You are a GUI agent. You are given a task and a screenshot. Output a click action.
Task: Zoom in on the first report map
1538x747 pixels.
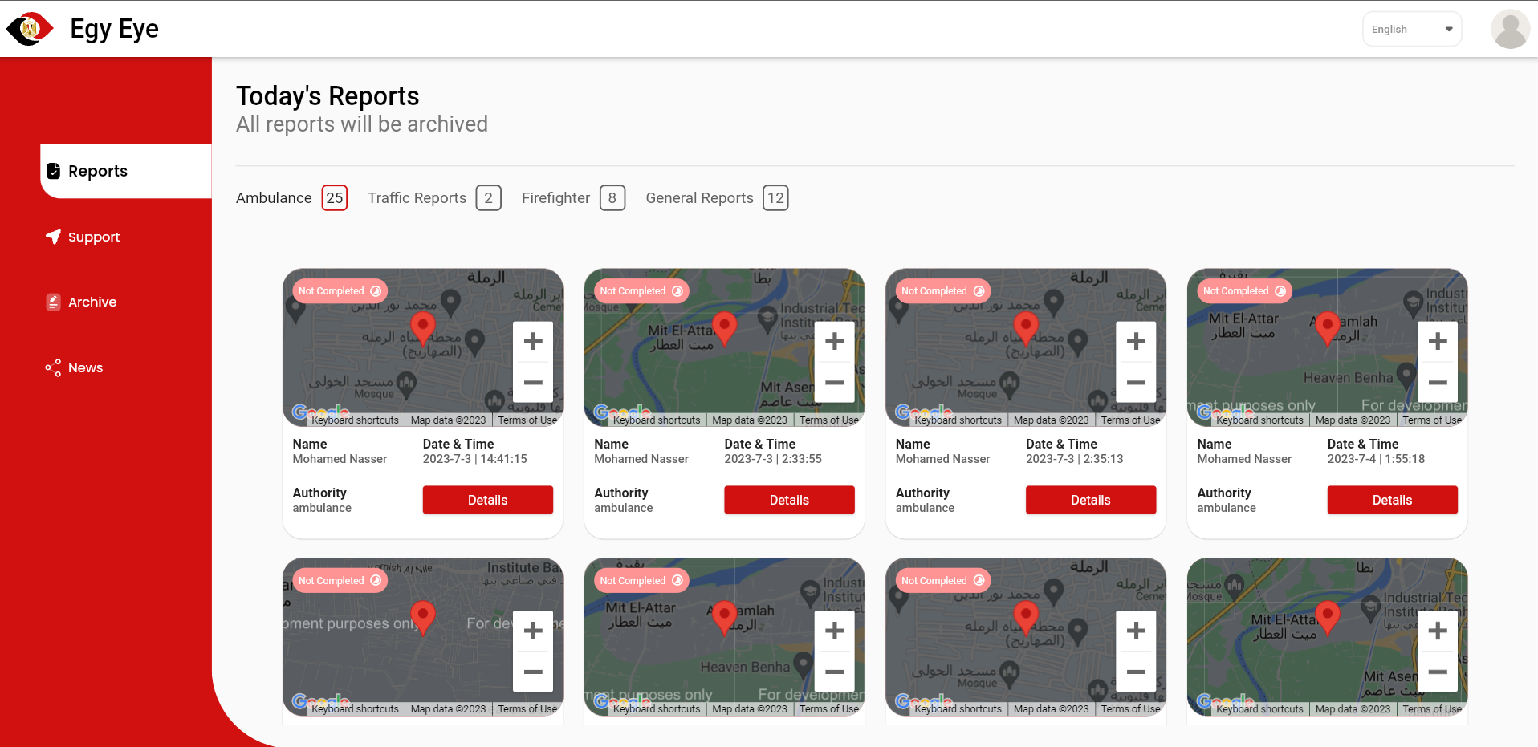533,342
